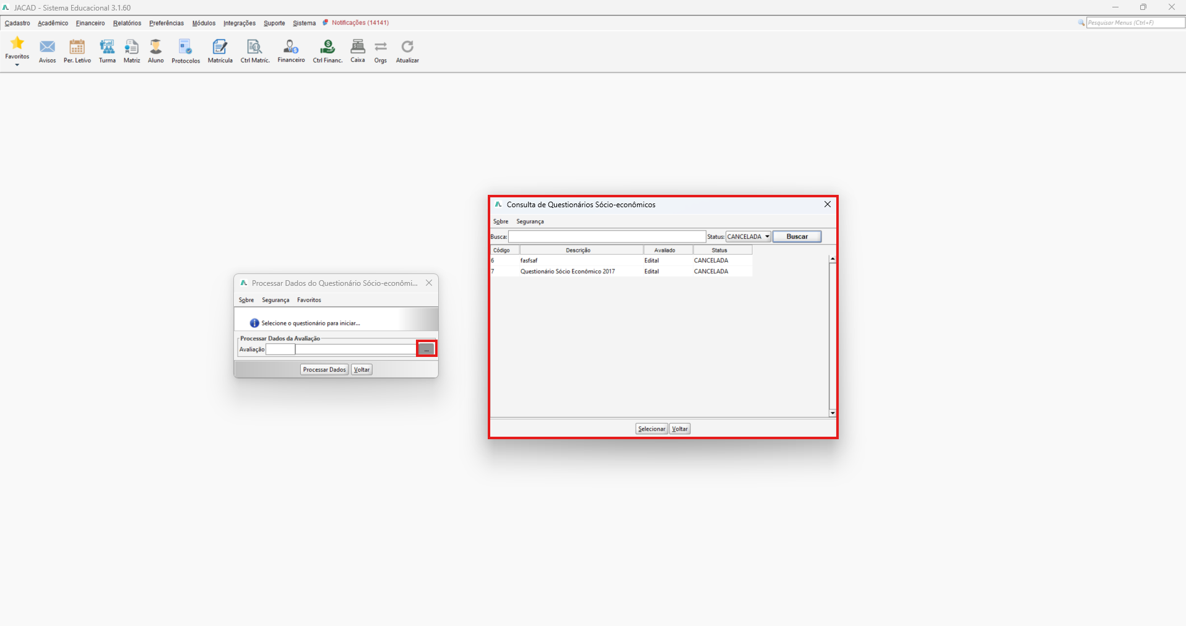
Task: Click Voltar in Processar Dados window
Action: pyautogui.click(x=361, y=370)
